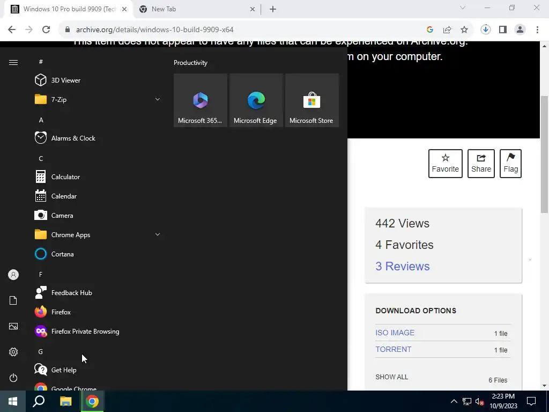Screen dimensions: 549x412
Task: Open the Chrome profile icon
Action: [520, 30]
